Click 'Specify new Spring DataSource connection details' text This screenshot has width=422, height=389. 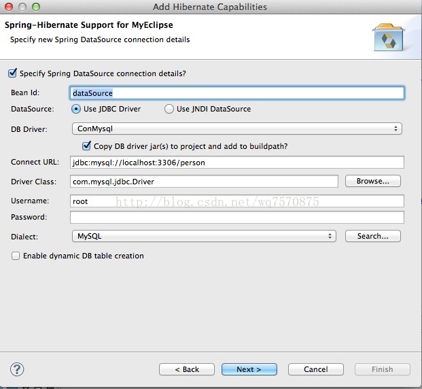point(100,39)
